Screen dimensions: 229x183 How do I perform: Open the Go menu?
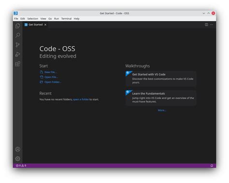tap(50, 19)
